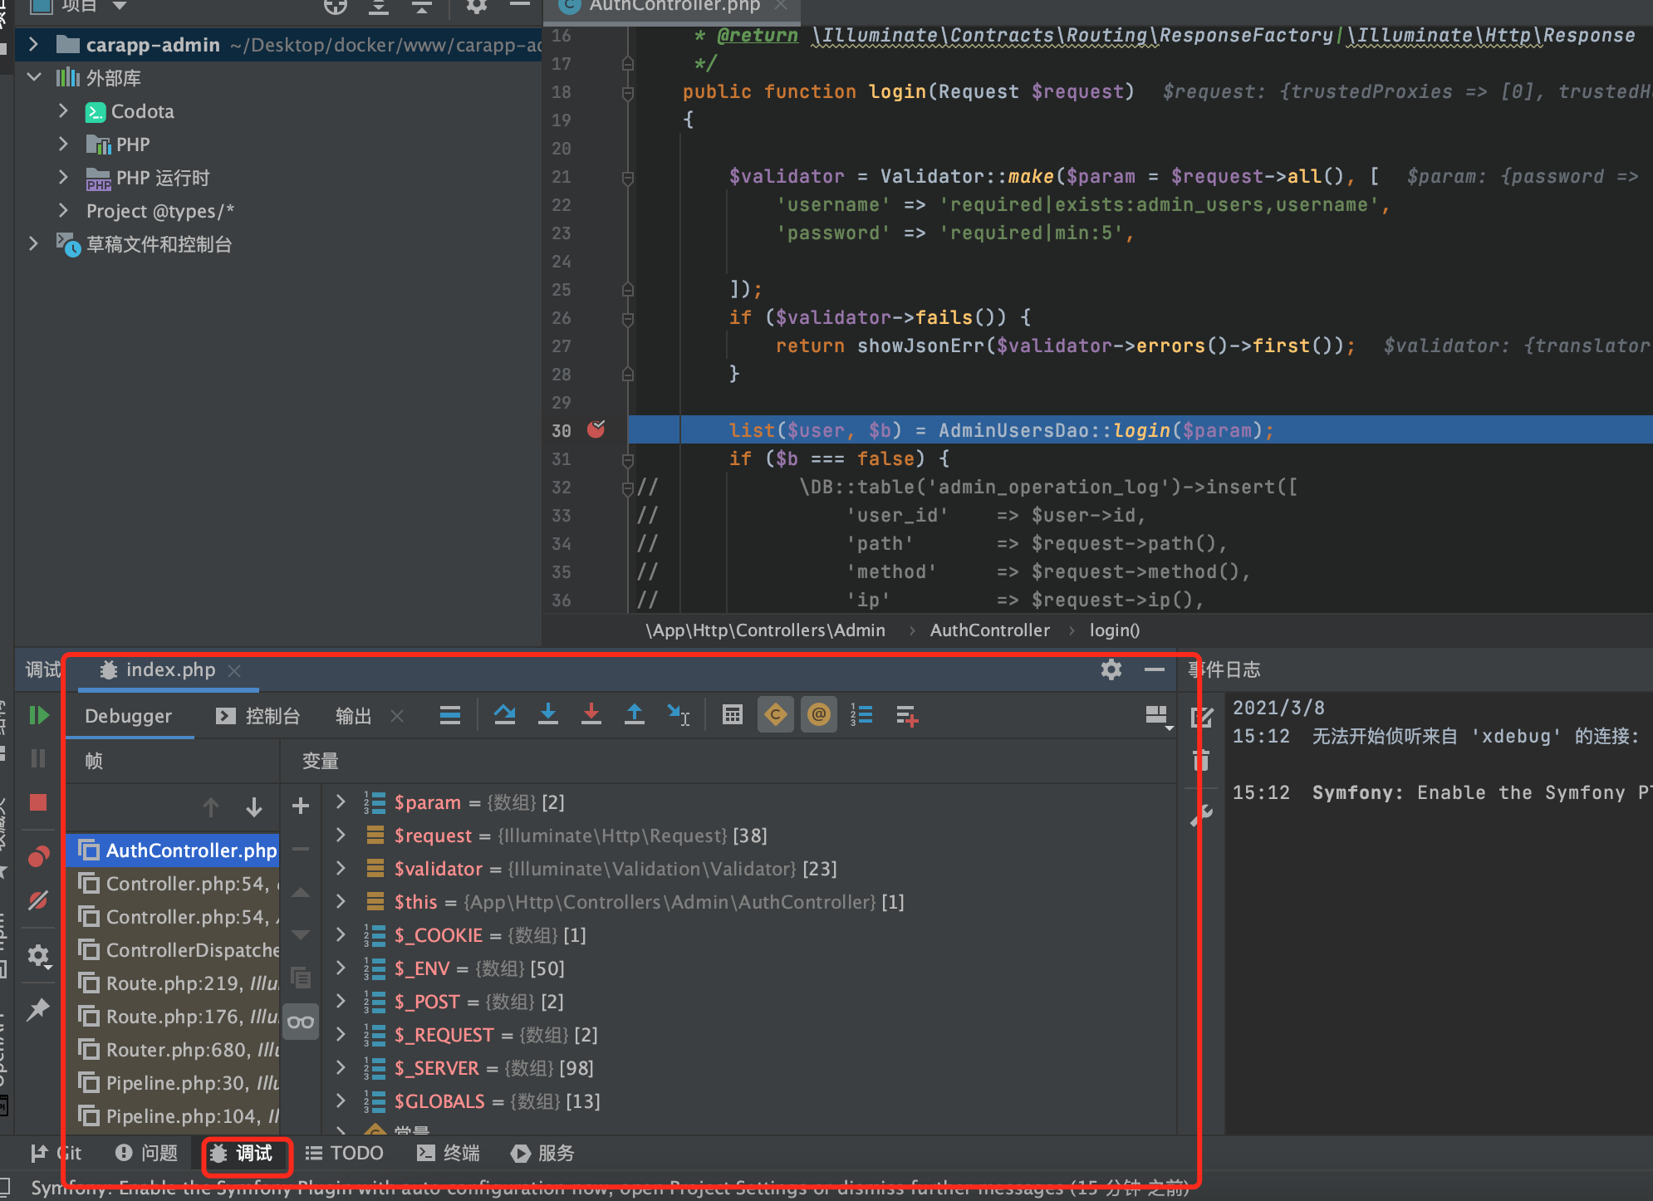Click Resume Program green arrow
The image size is (1653, 1201).
pos(38,715)
